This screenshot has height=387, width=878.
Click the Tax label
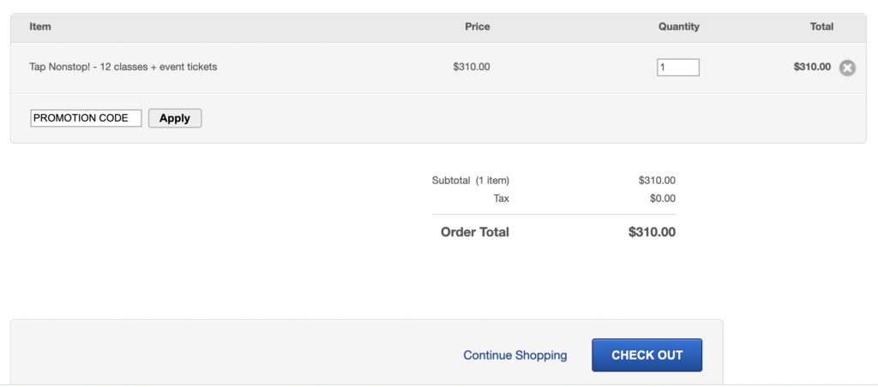501,198
